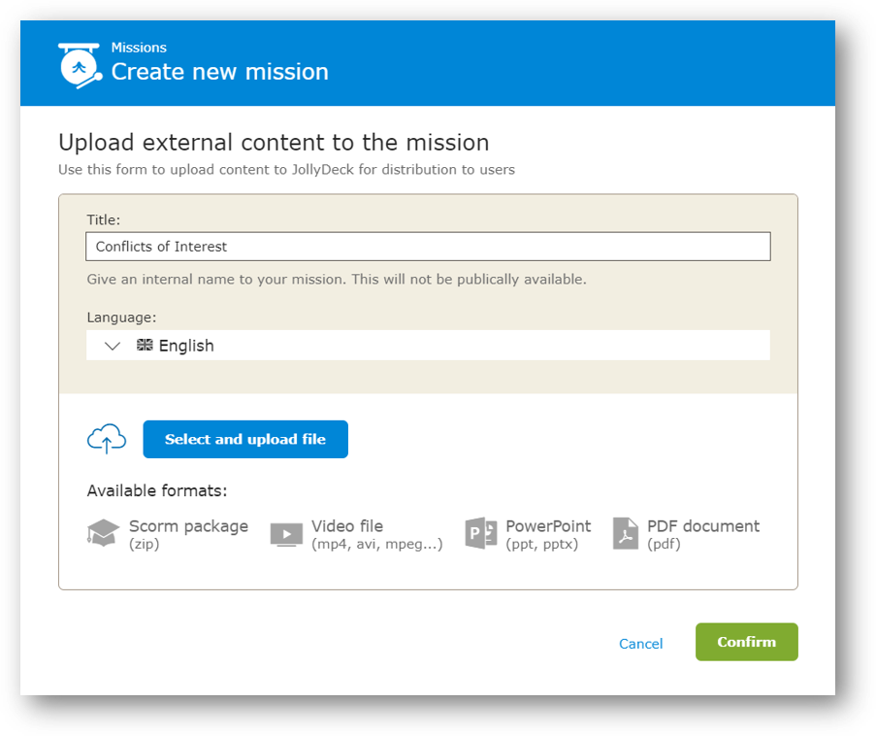Click the Missions gong logo icon

point(80,66)
